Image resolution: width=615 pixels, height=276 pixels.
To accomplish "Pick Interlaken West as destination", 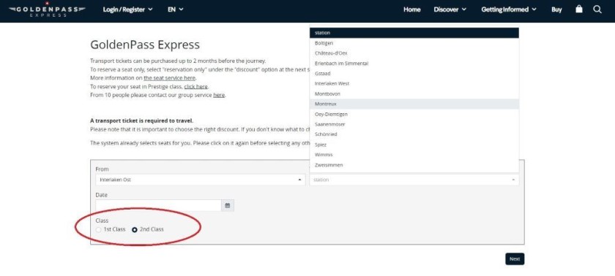I will (x=414, y=84).
